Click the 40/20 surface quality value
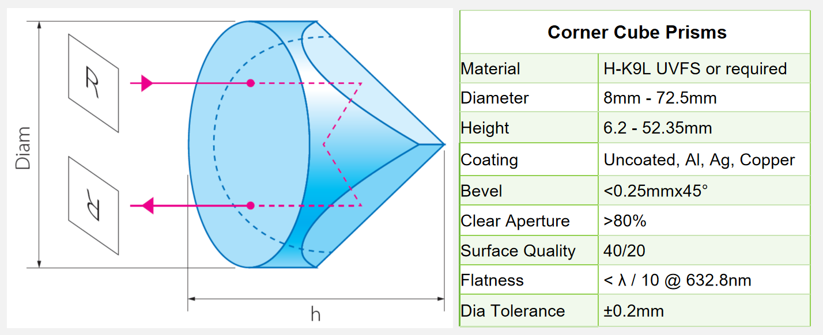Viewport: 823px width, 335px height. pyautogui.click(x=624, y=251)
